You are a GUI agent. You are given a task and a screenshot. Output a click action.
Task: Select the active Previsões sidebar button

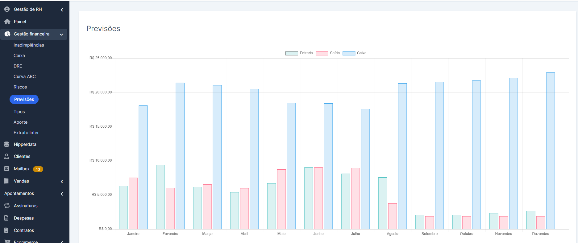24,99
